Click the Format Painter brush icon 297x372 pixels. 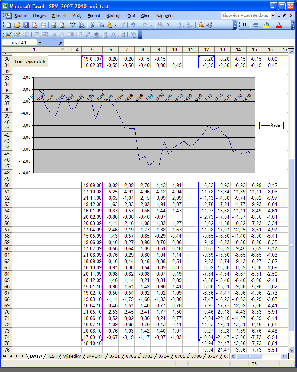click(123, 25)
